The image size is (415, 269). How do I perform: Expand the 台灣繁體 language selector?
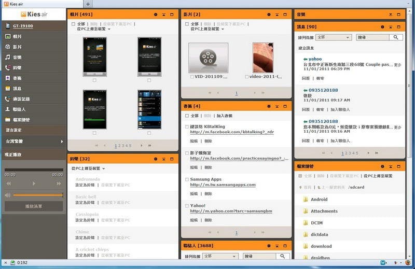[33, 141]
